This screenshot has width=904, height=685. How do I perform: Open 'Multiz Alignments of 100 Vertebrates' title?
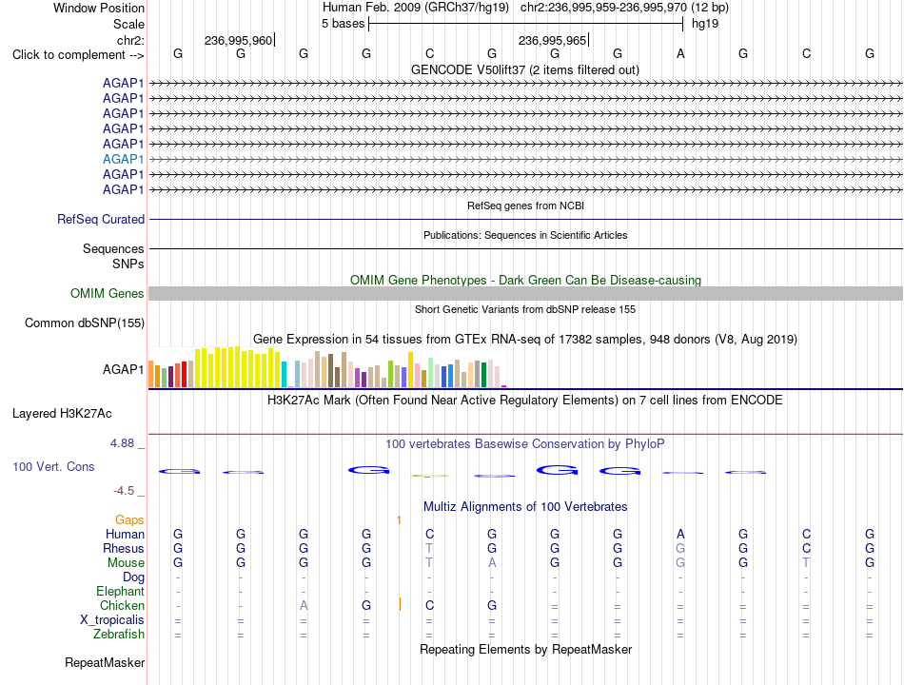(525, 507)
